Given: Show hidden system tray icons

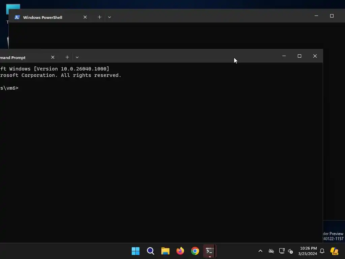Looking at the screenshot, I should 260,251.
